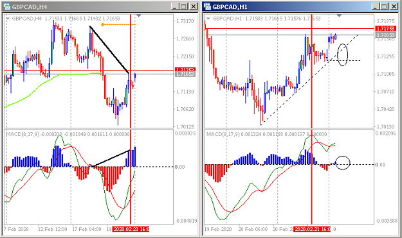The width and height of the screenshot is (402, 238).
Task: Click the 1.72150 price scale value in H4
Action: [x=185, y=56]
